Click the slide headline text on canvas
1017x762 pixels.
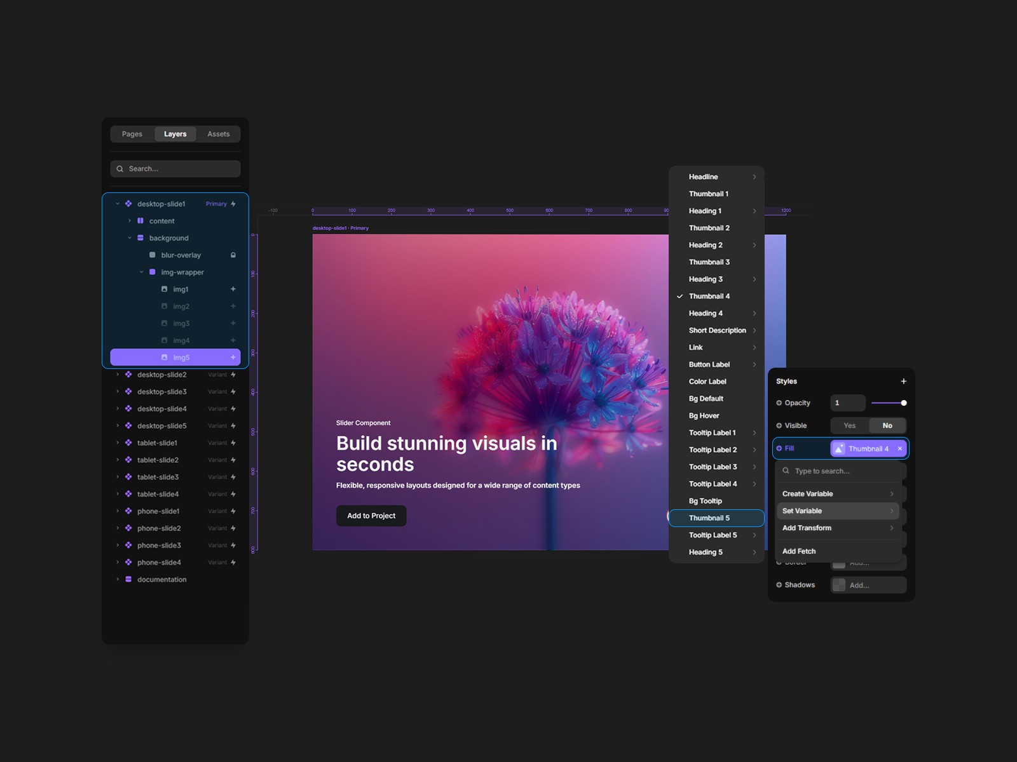446,454
